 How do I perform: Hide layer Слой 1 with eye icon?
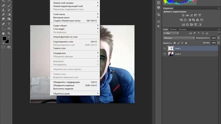pos(165,48)
